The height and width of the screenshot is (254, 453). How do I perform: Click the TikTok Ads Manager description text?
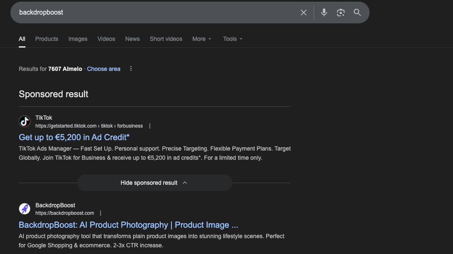pyautogui.click(x=155, y=153)
